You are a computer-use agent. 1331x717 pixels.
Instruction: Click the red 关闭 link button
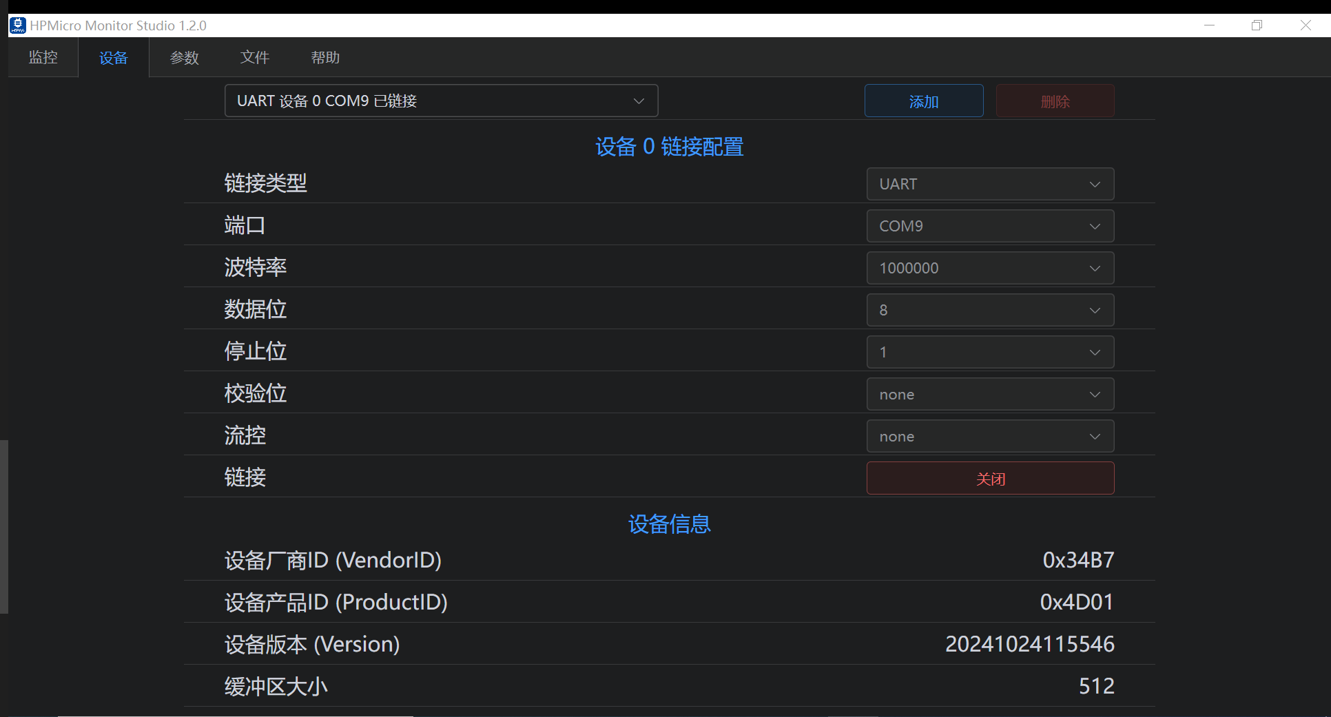pyautogui.click(x=991, y=479)
